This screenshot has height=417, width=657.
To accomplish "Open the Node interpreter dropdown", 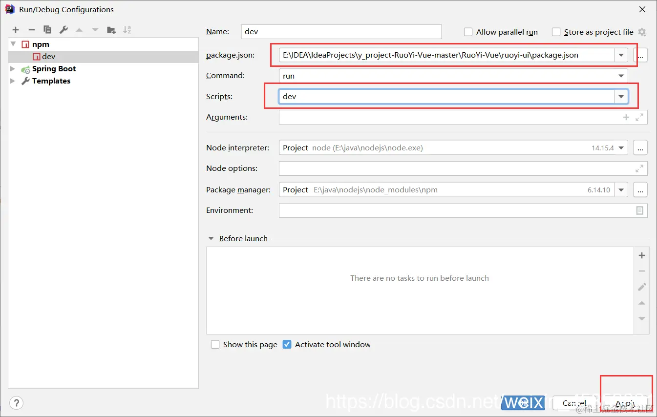I will pos(621,147).
